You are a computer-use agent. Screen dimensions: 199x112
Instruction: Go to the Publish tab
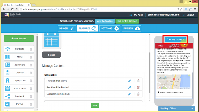click(131, 28)
